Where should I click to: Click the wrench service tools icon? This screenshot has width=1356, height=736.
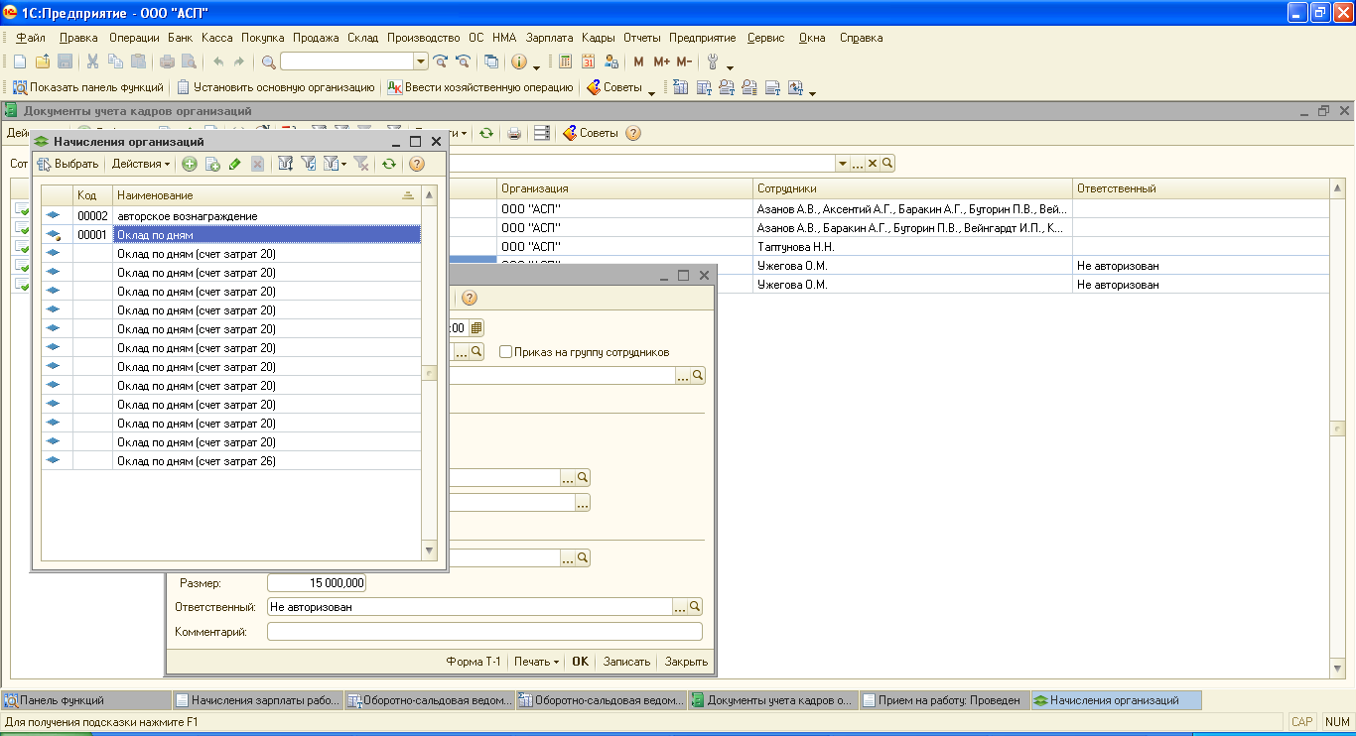coord(713,61)
